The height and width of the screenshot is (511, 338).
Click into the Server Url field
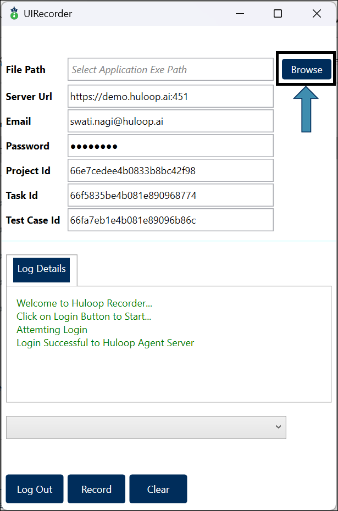pyautogui.click(x=170, y=97)
